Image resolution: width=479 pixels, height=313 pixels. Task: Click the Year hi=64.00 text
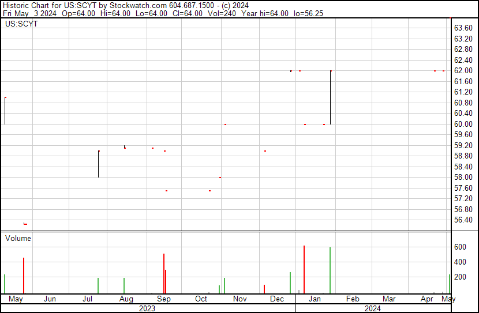click(265, 13)
